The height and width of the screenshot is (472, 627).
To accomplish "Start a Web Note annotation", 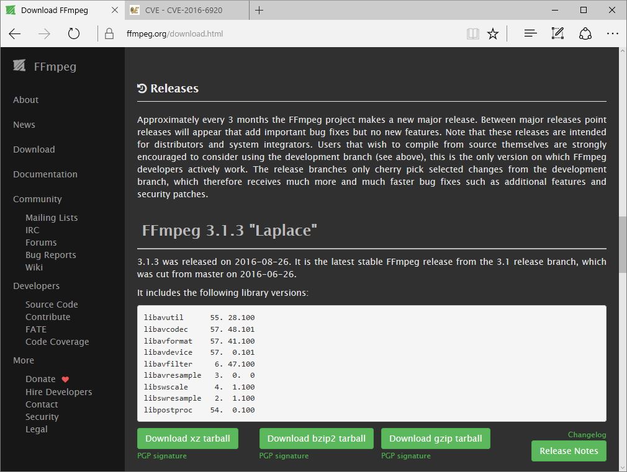I will 557,33.
